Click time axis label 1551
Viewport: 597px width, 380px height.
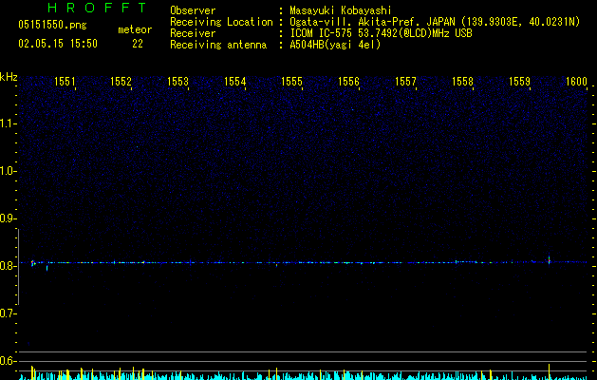point(65,82)
